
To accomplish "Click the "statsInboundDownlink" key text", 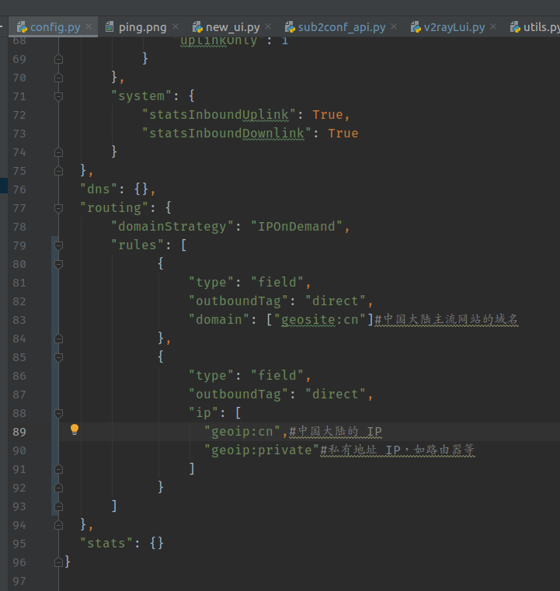I will (x=227, y=133).
